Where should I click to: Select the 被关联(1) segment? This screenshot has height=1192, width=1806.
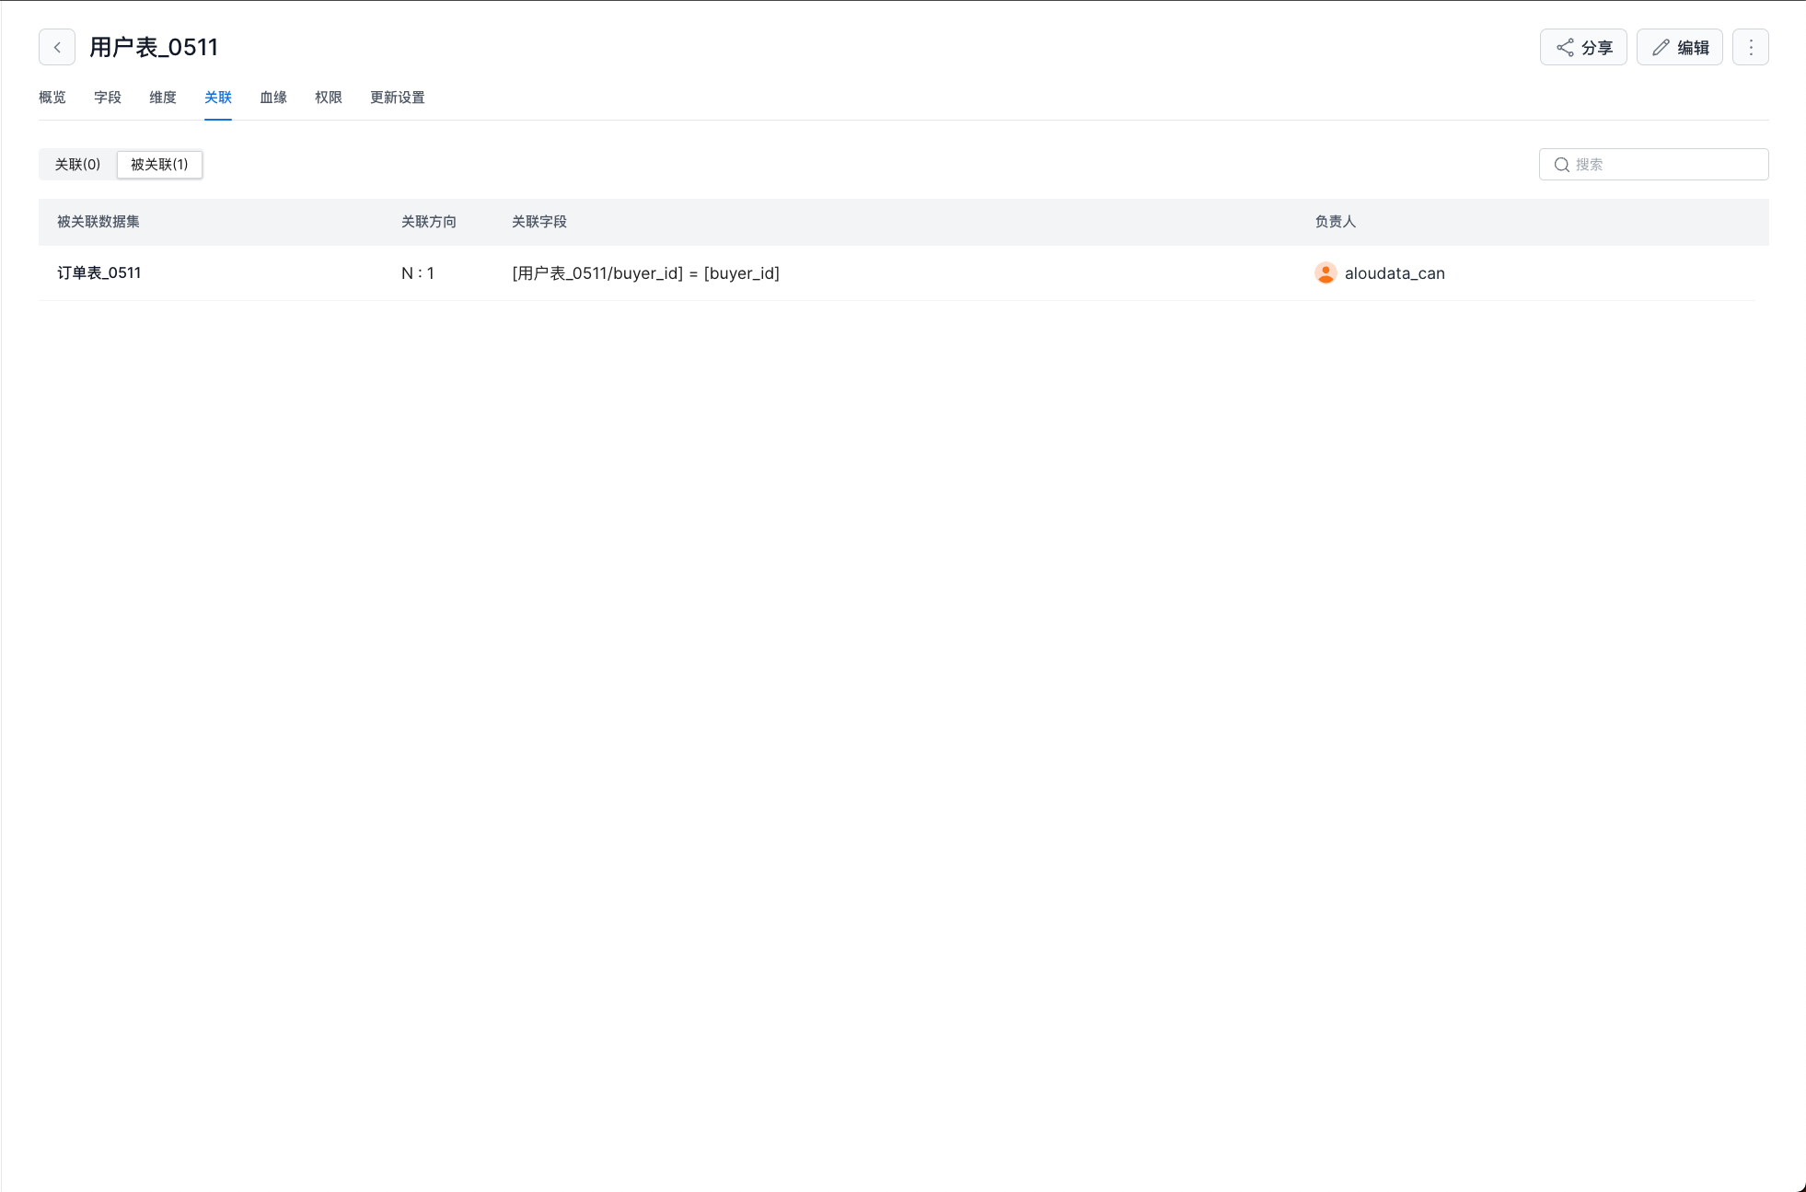pos(159,165)
